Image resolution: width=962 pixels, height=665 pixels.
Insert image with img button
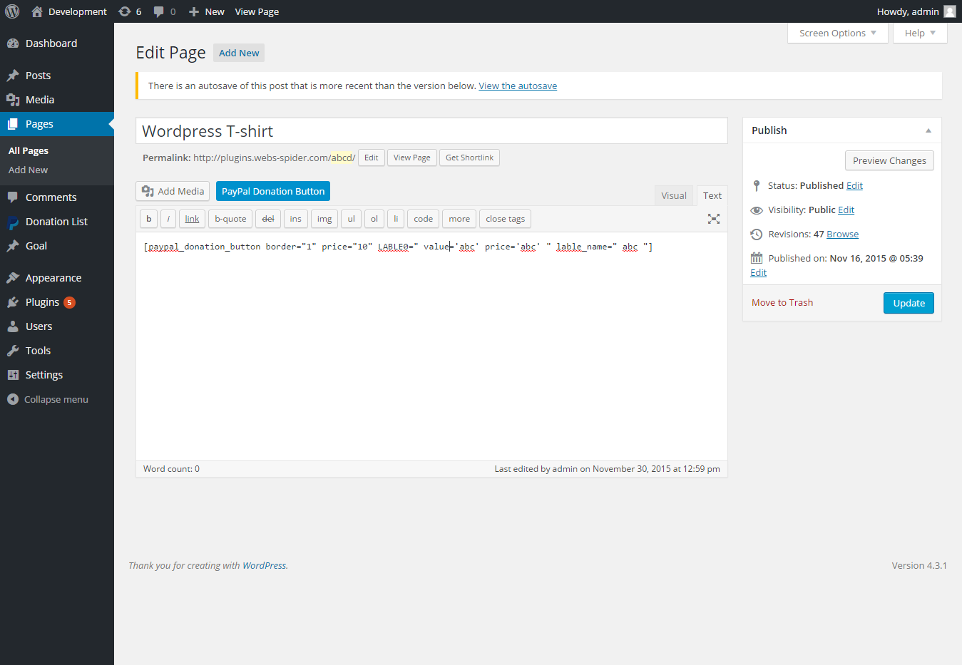tap(324, 219)
